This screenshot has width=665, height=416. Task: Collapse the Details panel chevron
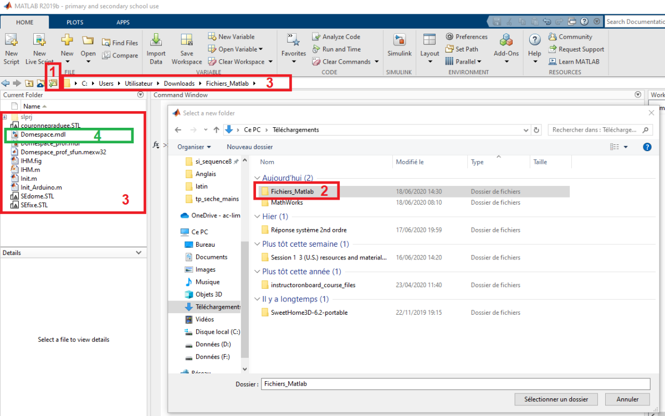(x=139, y=253)
